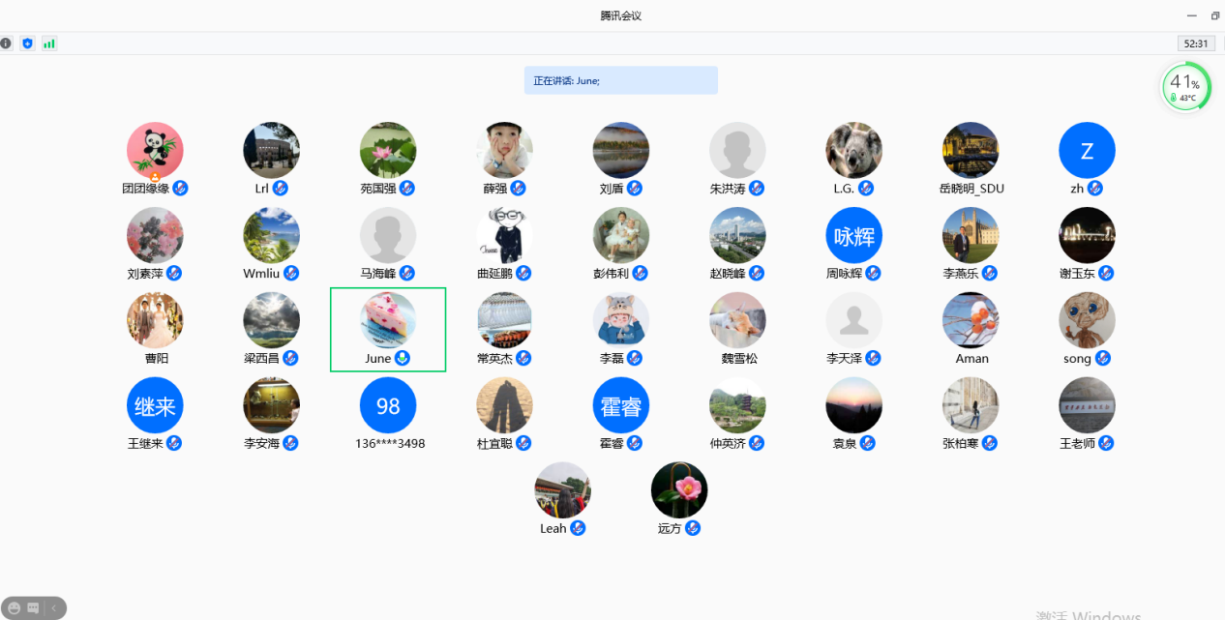Click the mic icon next to song
The width and height of the screenshot is (1225, 620).
pyautogui.click(x=1103, y=359)
